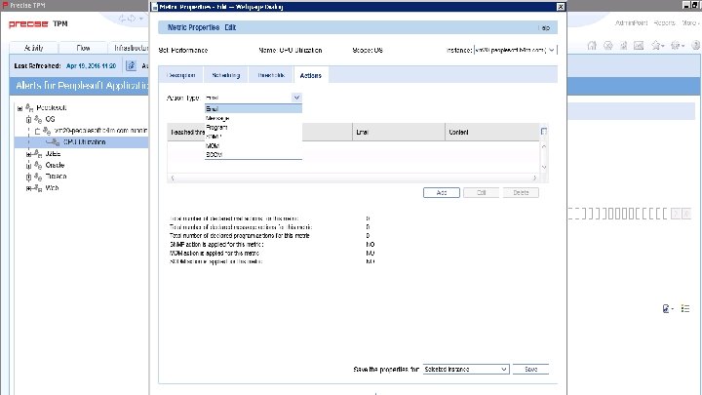Select SCOM in Action Type list
The width and height of the screenshot is (702, 395).
tap(253, 154)
